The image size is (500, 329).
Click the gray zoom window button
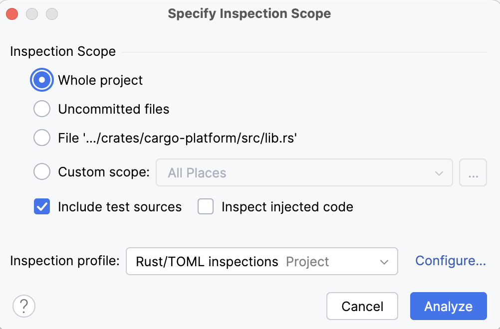52,14
